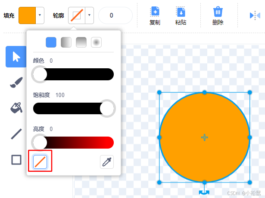Activate the eyedropper color picker
The image size is (265, 198).
107,162
